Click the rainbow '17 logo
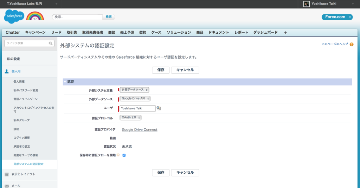Image resolution: width=360 pixels, height=188 pixels. click(x=35, y=16)
